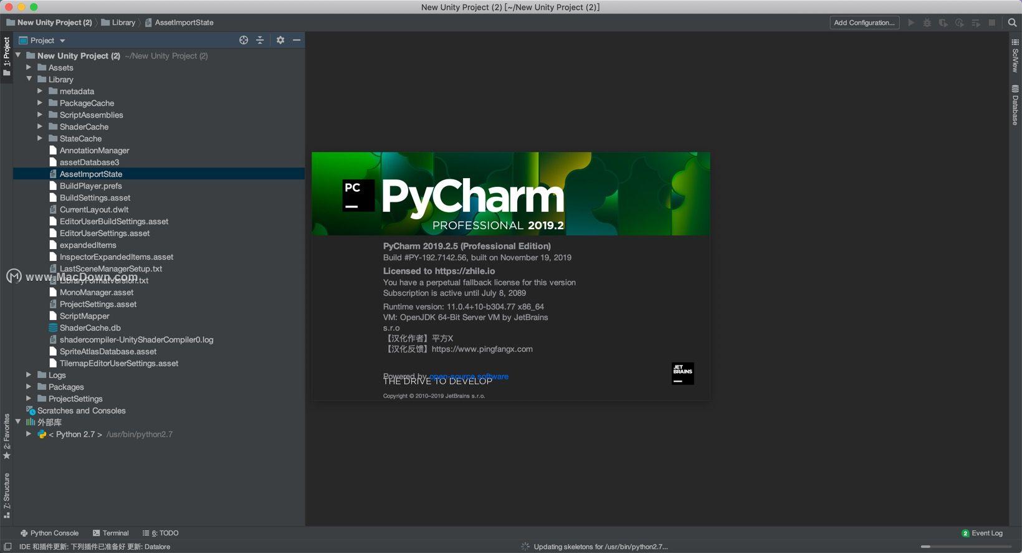The height and width of the screenshot is (553, 1022).
Task: Click the Python 2.7 interpreter icon
Action: (42, 434)
